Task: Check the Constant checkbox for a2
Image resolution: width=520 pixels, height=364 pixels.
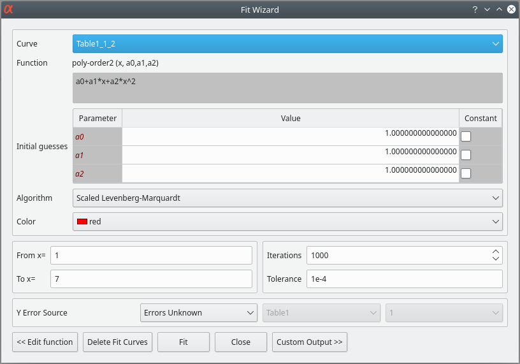Action: (x=466, y=173)
